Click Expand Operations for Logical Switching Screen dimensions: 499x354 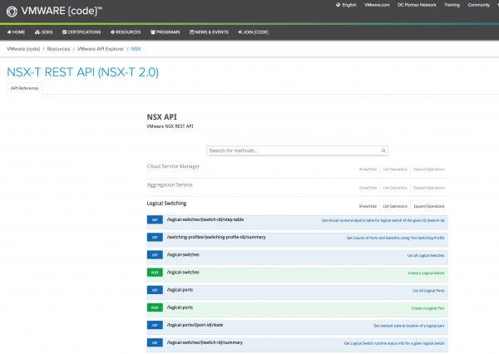tap(429, 206)
